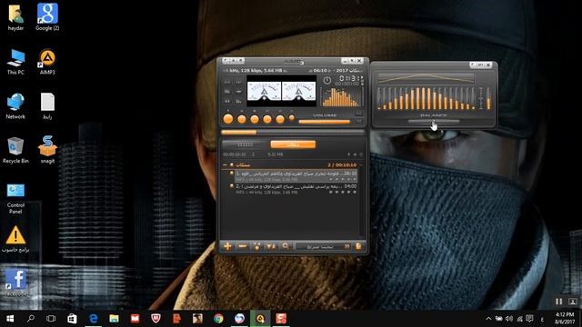Go to previous track with fourth orange button
The height and width of the screenshot is (327, 582).
click(267, 119)
